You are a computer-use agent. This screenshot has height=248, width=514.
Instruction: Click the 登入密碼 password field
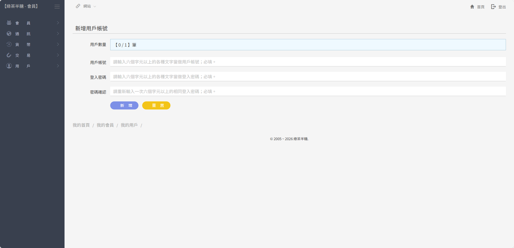(x=307, y=77)
